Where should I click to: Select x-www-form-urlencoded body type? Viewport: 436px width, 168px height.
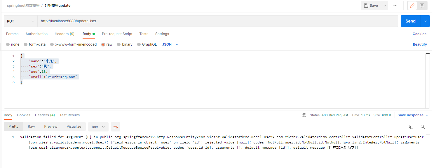pos(74,44)
